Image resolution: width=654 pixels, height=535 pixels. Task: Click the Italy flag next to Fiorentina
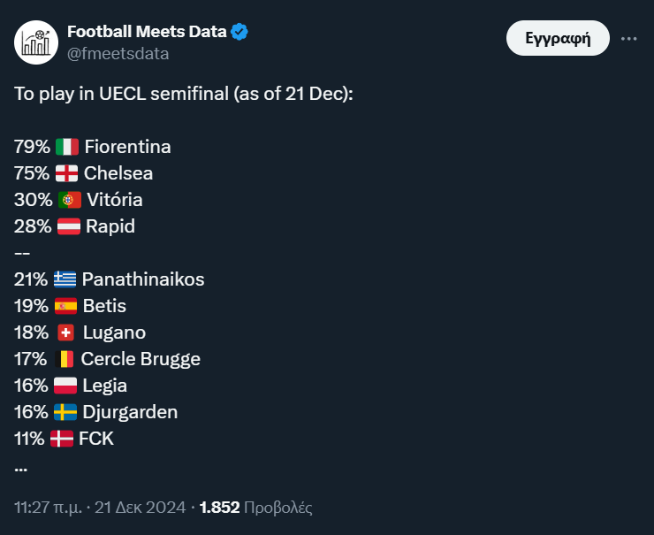(x=67, y=147)
